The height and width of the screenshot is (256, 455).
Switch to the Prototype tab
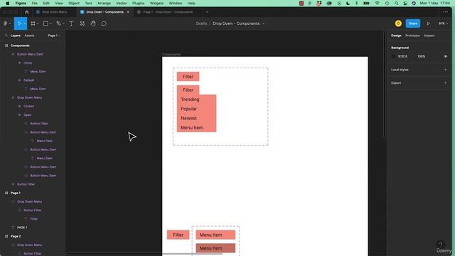412,36
